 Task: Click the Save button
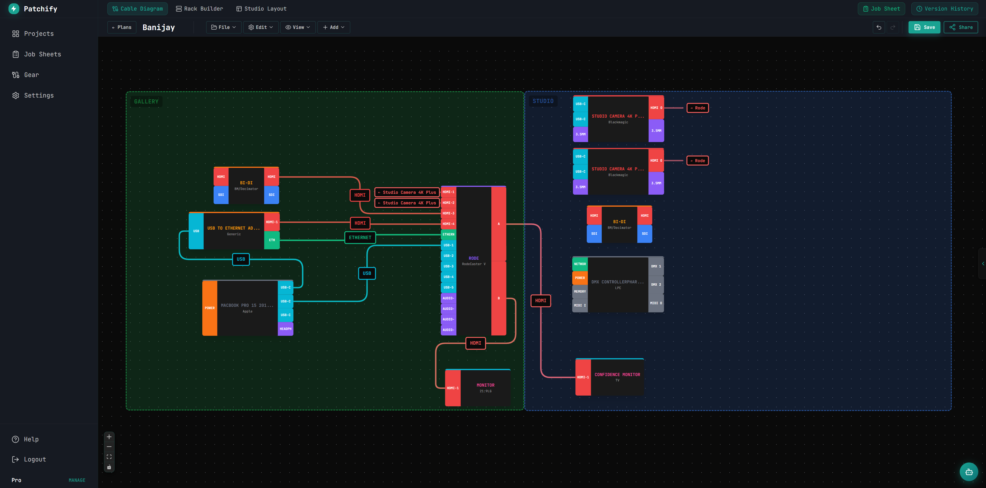[924, 27]
